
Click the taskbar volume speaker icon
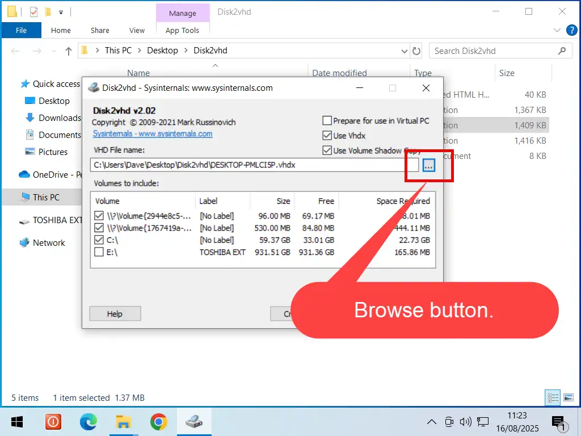[465, 422]
